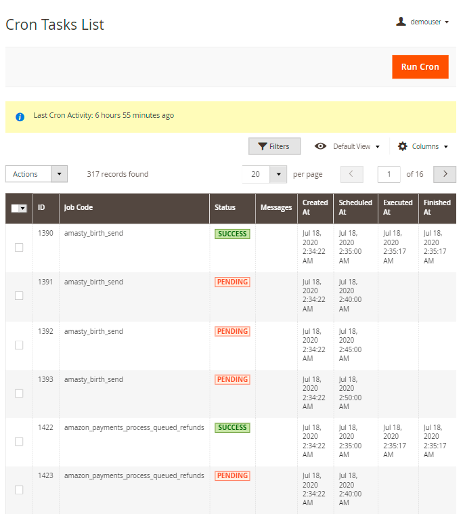Sort by Job Code column header
The image size is (463, 514).
[x=79, y=207]
